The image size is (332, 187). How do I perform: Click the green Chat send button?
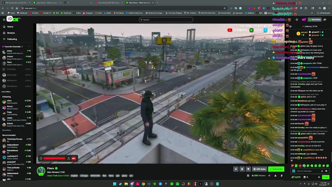click(x=326, y=177)
